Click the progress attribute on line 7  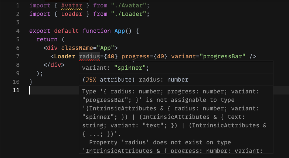(136, 56)
